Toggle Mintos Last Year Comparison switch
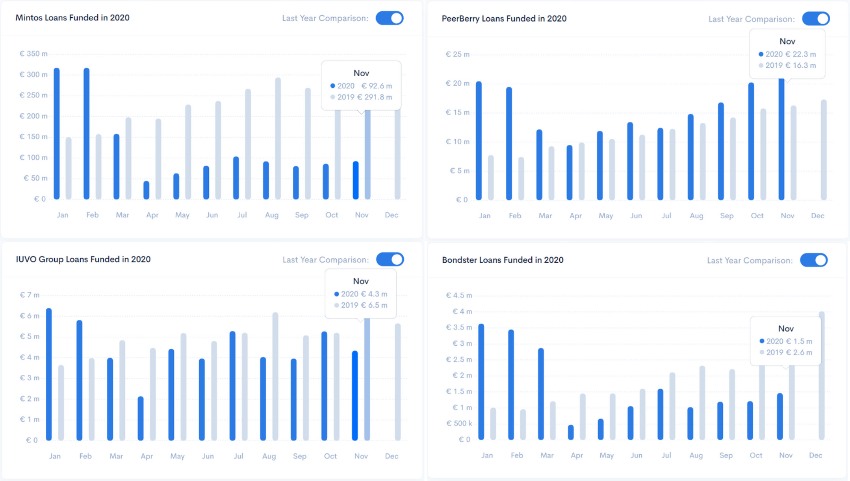The width and height of the screenshot is (850, 481). (x=389, y=18)
